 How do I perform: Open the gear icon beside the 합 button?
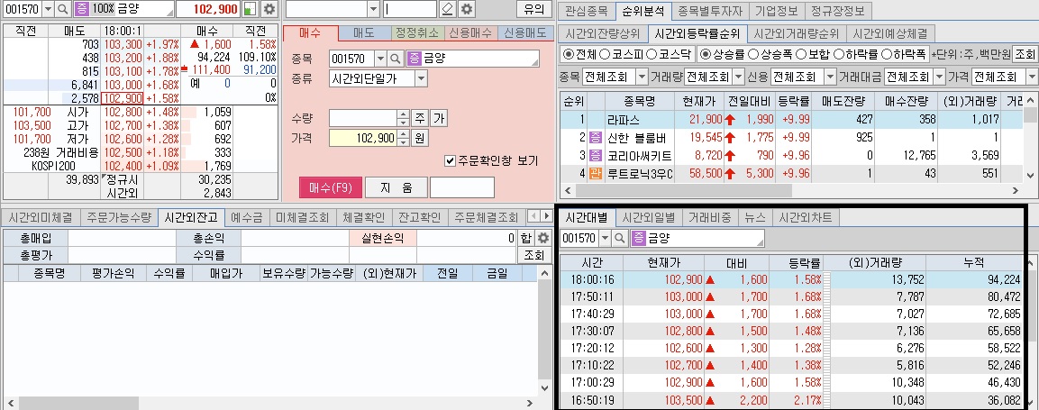tap(543, 239)
